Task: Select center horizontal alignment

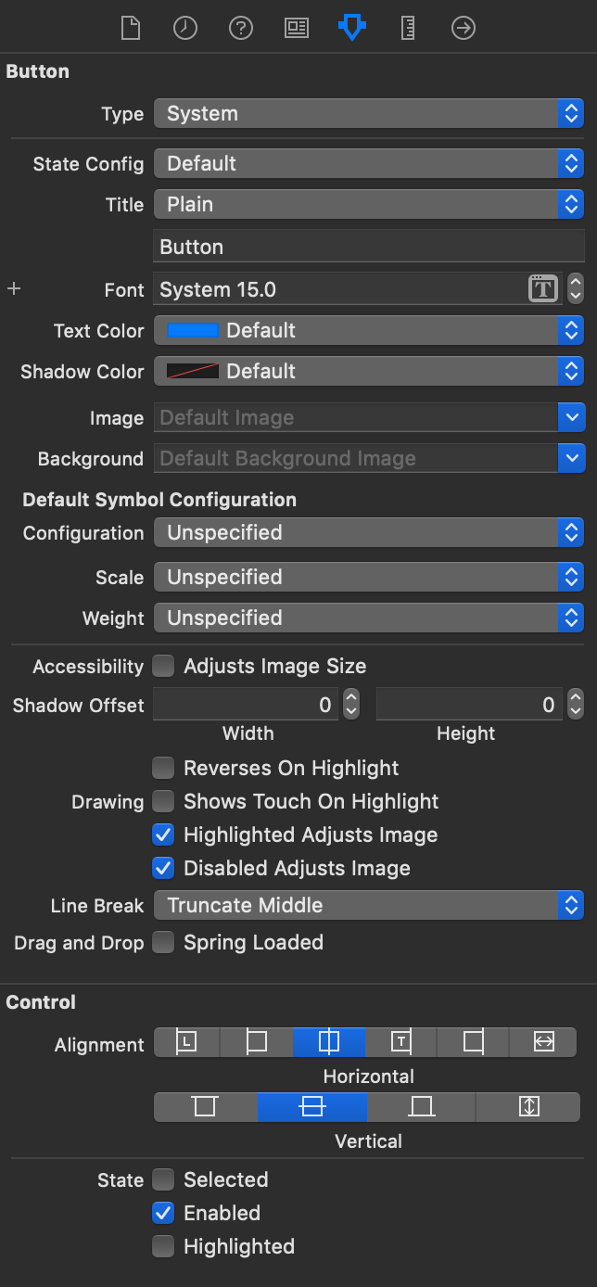Action: pyautogui.click(x=328, y=1042)
